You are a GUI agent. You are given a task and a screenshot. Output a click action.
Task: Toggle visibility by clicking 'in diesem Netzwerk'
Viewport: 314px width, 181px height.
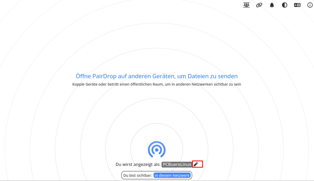pos(172,175)
